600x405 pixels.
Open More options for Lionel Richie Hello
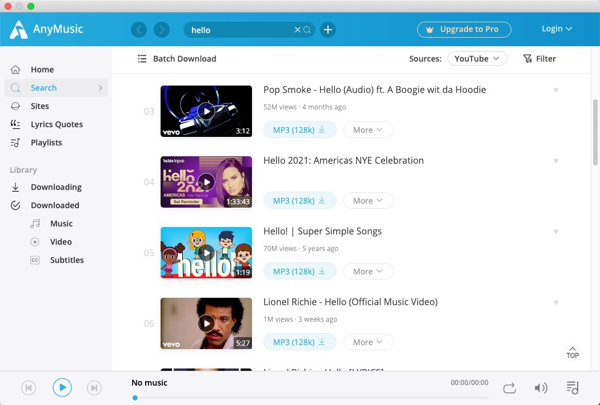tap(368, 342)
